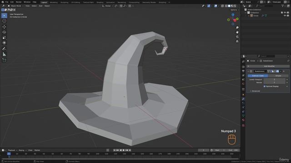291x163 pixels.
Task: Open the Object Mode dropdown
Action: (x=15, y=6)
